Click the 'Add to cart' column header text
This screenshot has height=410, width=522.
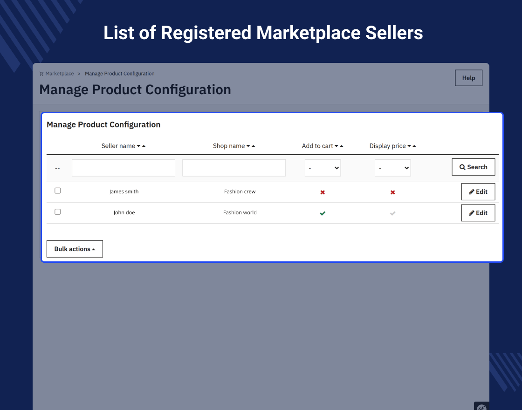317,146
